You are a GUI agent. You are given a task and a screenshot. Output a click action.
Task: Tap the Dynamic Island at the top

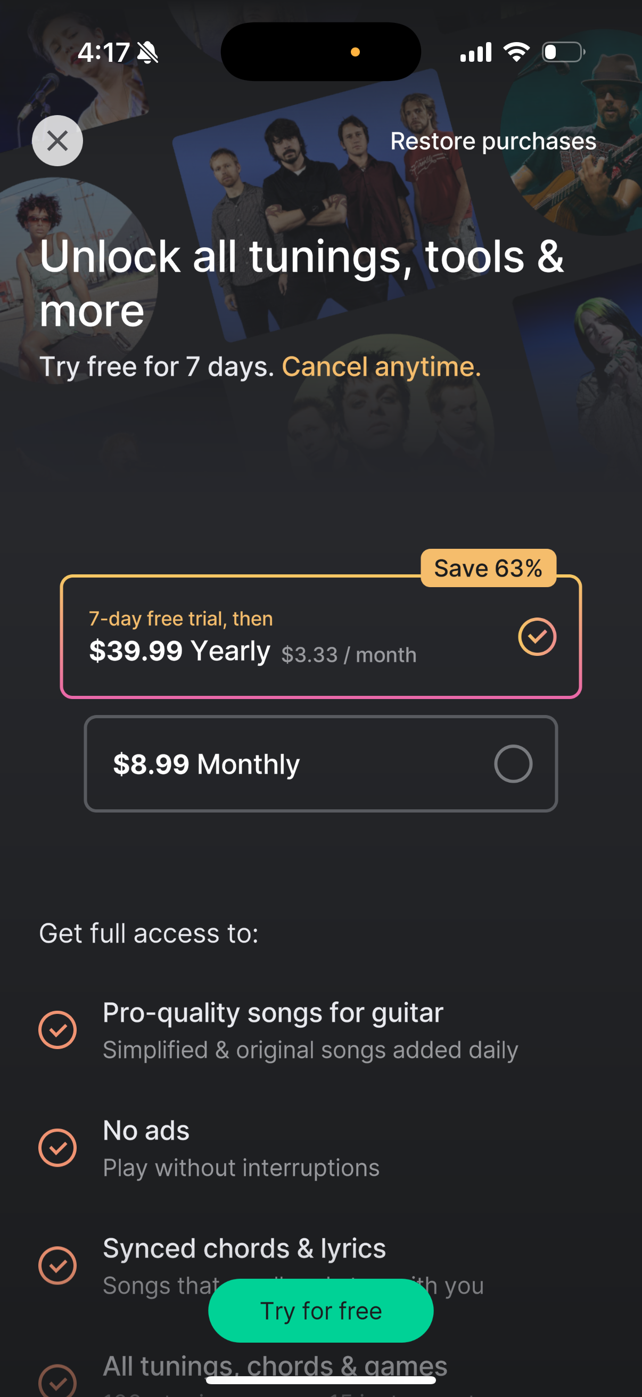pyautogui.click(x=320, y=52)
